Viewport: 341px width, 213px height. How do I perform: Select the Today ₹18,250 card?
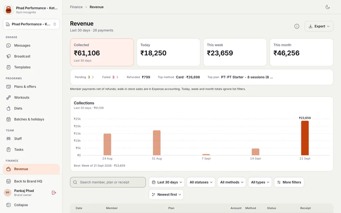pos(168,52)
